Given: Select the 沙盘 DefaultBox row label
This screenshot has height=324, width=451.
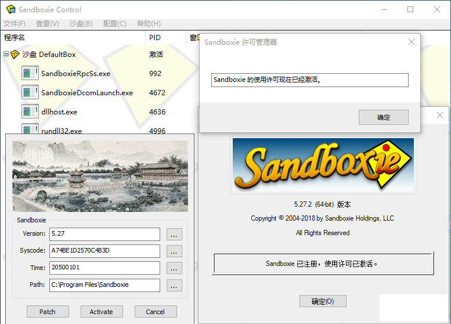Looking at the screenshot, I should coord(49,55).
